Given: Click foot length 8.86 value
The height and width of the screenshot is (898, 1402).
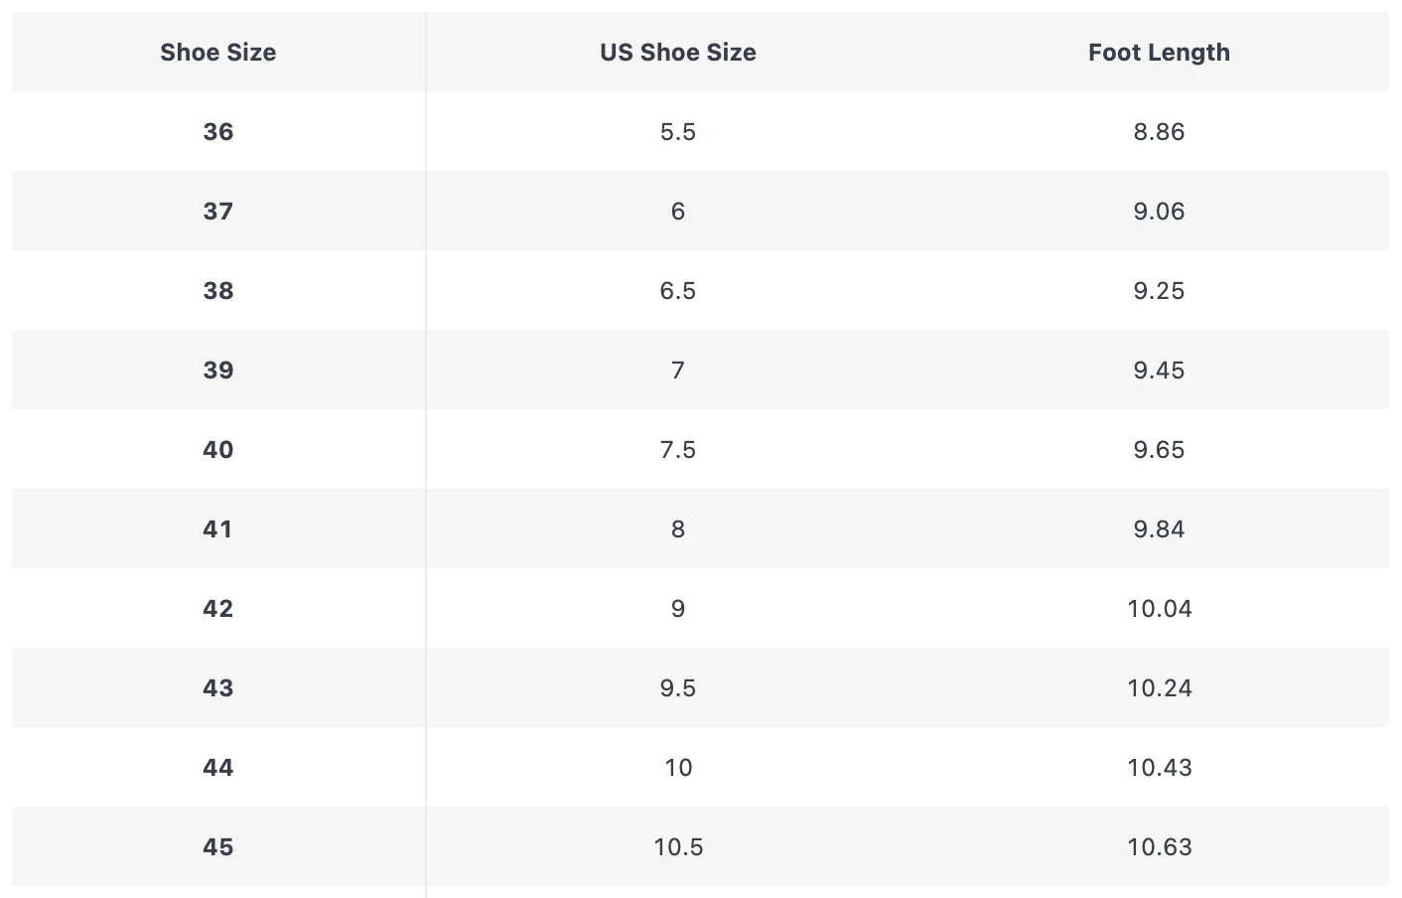Looking at the screenshot, I should point(1158,132).
